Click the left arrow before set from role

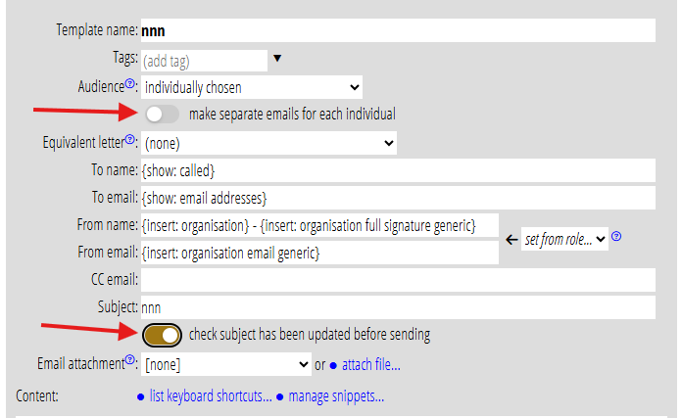pyautogui.click(x=511, y=239)
